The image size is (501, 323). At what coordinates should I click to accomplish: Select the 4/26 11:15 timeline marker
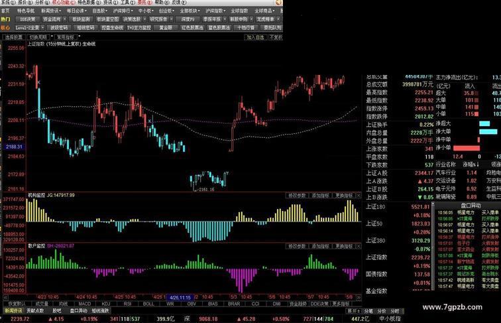tap(180, 297)
